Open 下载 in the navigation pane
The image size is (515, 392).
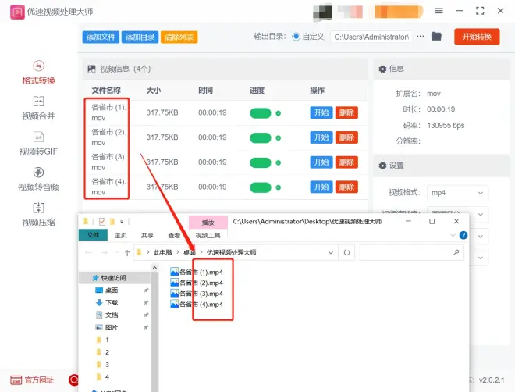click(111, 303)
